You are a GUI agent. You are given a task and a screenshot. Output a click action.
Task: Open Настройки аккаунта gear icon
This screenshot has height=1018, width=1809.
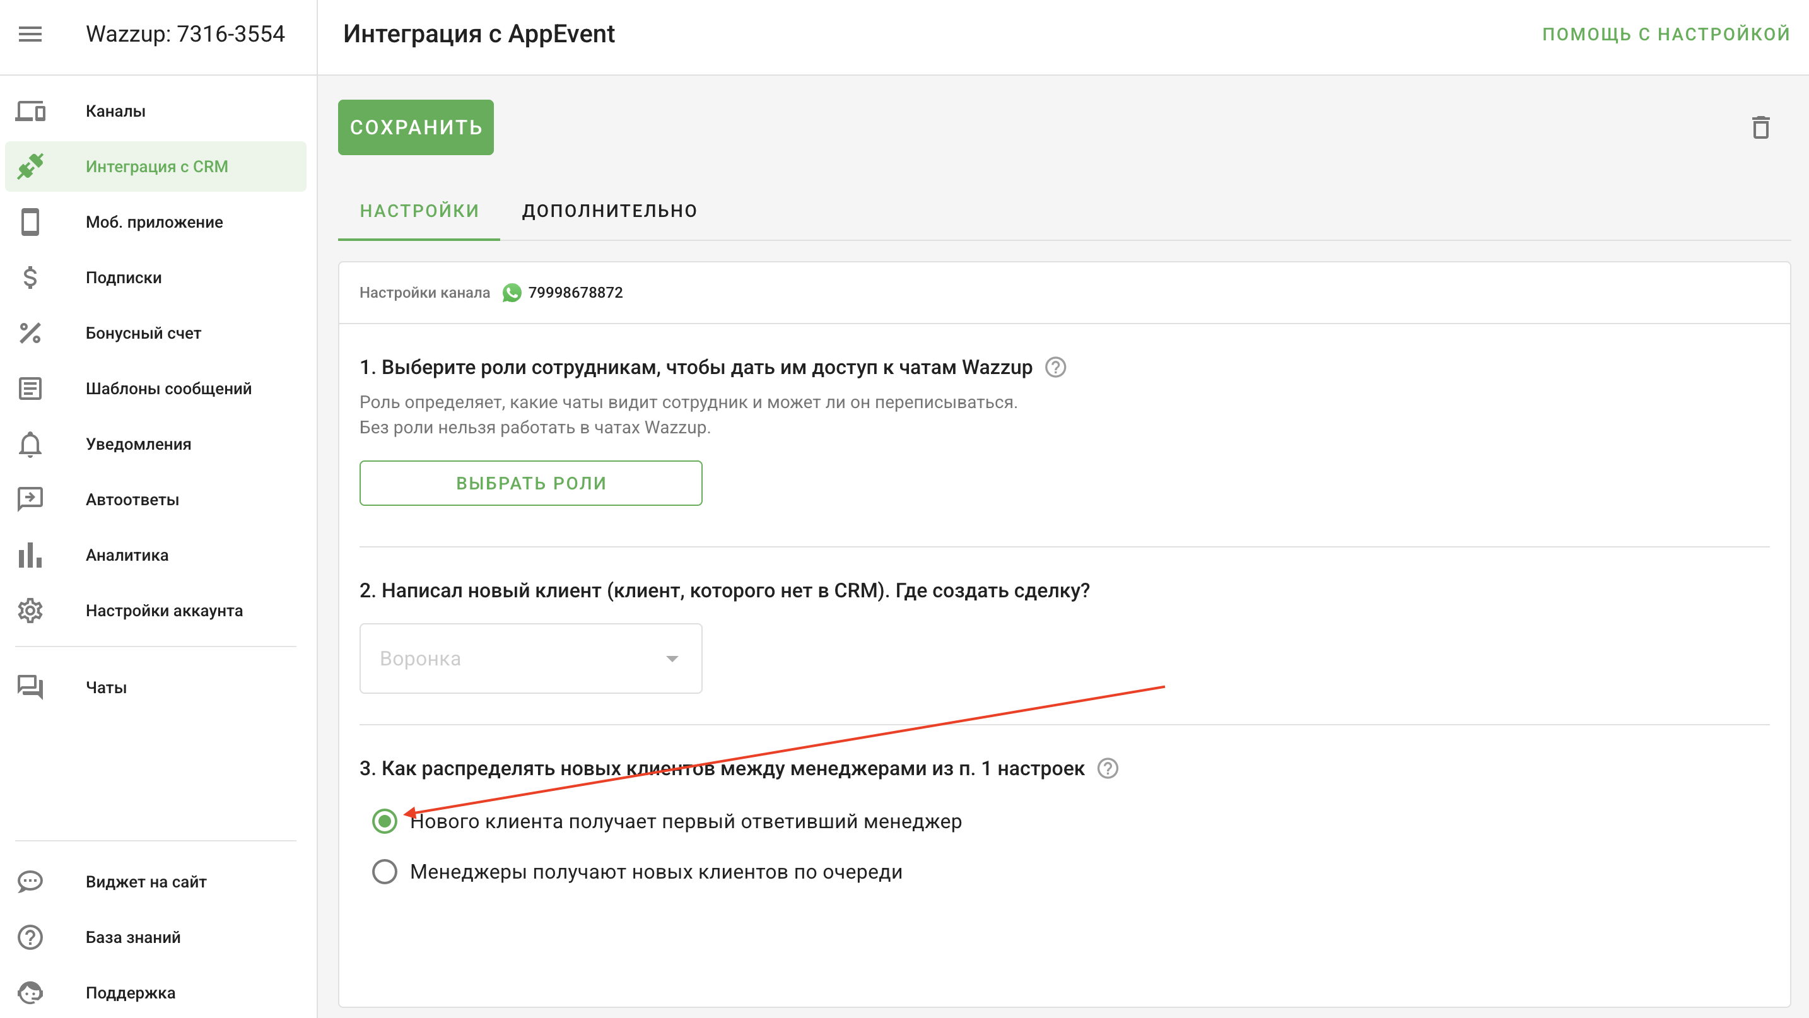tap(30, 611)
